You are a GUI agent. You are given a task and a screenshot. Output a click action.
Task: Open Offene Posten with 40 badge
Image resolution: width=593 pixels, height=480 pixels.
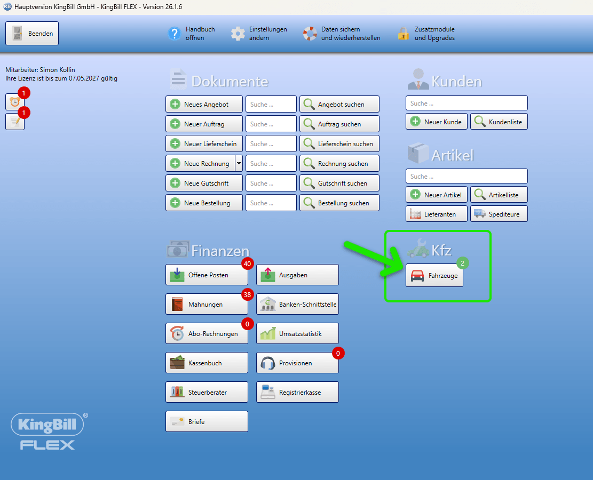click(207, 275)
